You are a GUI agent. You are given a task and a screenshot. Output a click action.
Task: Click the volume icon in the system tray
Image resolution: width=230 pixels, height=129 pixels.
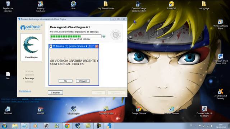(212, 126)
